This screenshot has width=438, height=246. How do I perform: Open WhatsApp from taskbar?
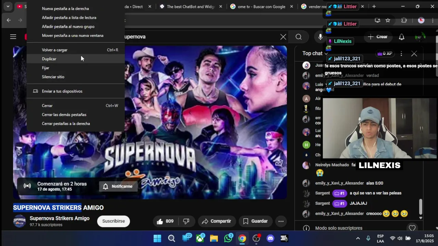coord(228,238)
